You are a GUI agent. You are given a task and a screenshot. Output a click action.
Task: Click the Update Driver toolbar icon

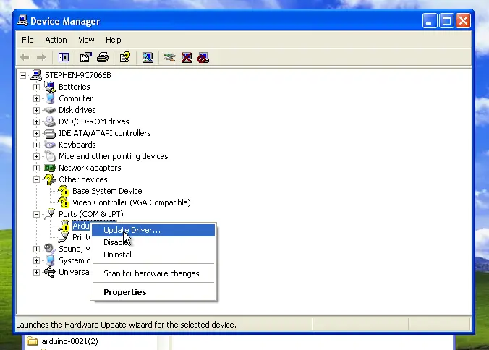tap(170, 57)
